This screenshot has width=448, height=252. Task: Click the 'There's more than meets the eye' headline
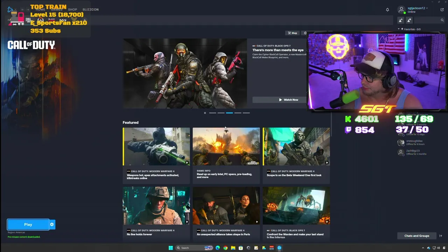(278, 50)
